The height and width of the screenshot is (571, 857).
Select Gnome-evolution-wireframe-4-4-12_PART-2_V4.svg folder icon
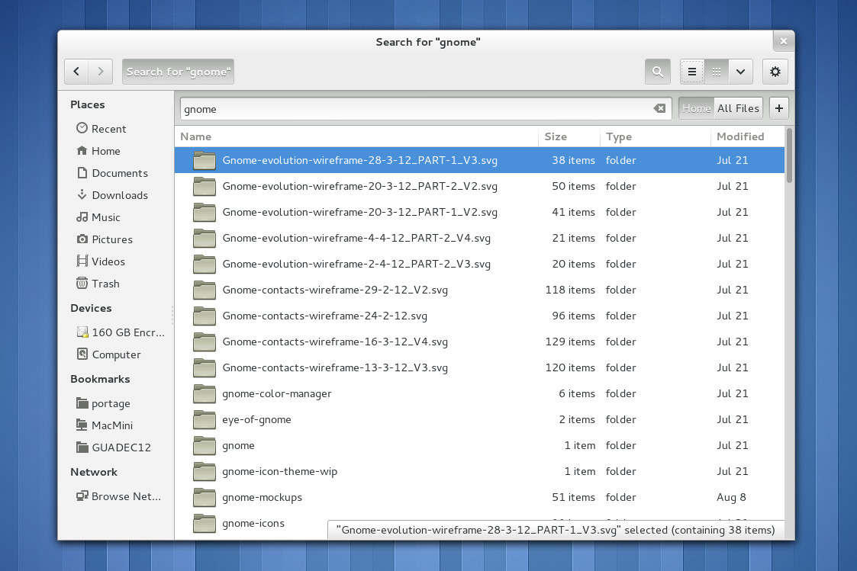tap(205, 238)
